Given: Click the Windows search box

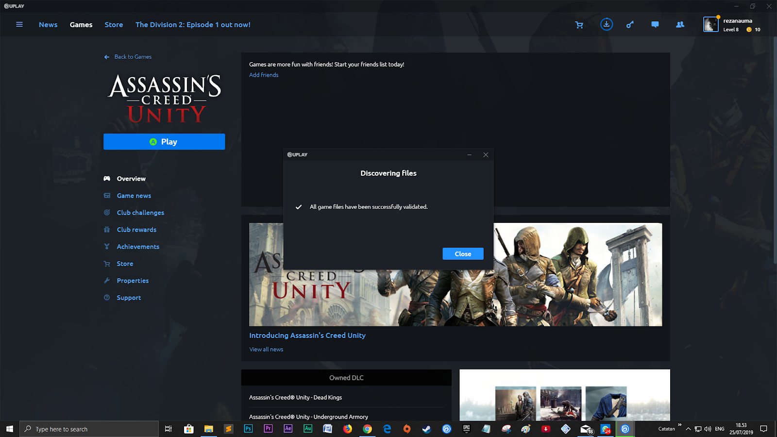Looking at the screenshot, I should [89, 429].
